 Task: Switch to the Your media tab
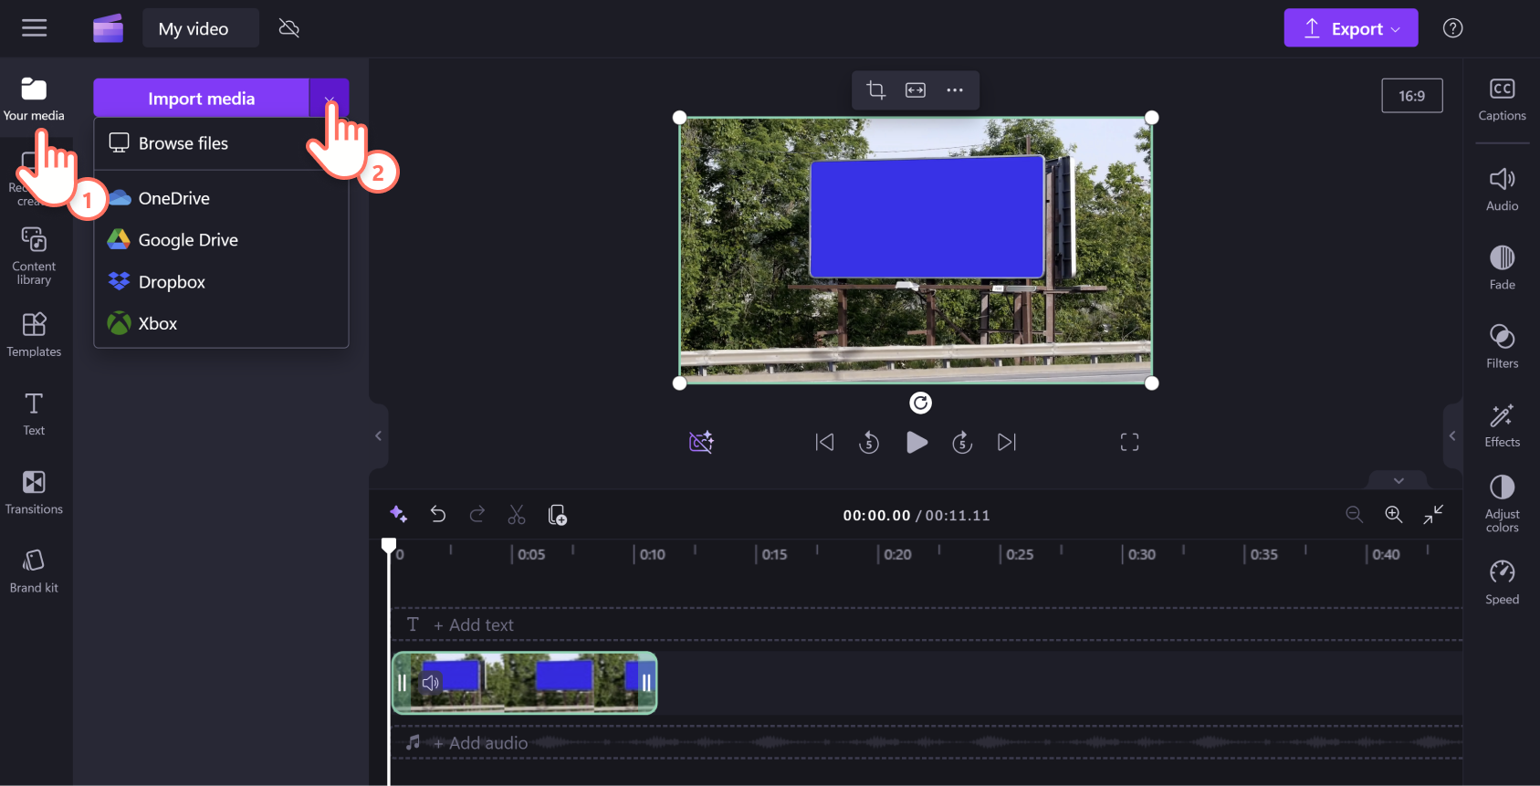click(34, 99)
